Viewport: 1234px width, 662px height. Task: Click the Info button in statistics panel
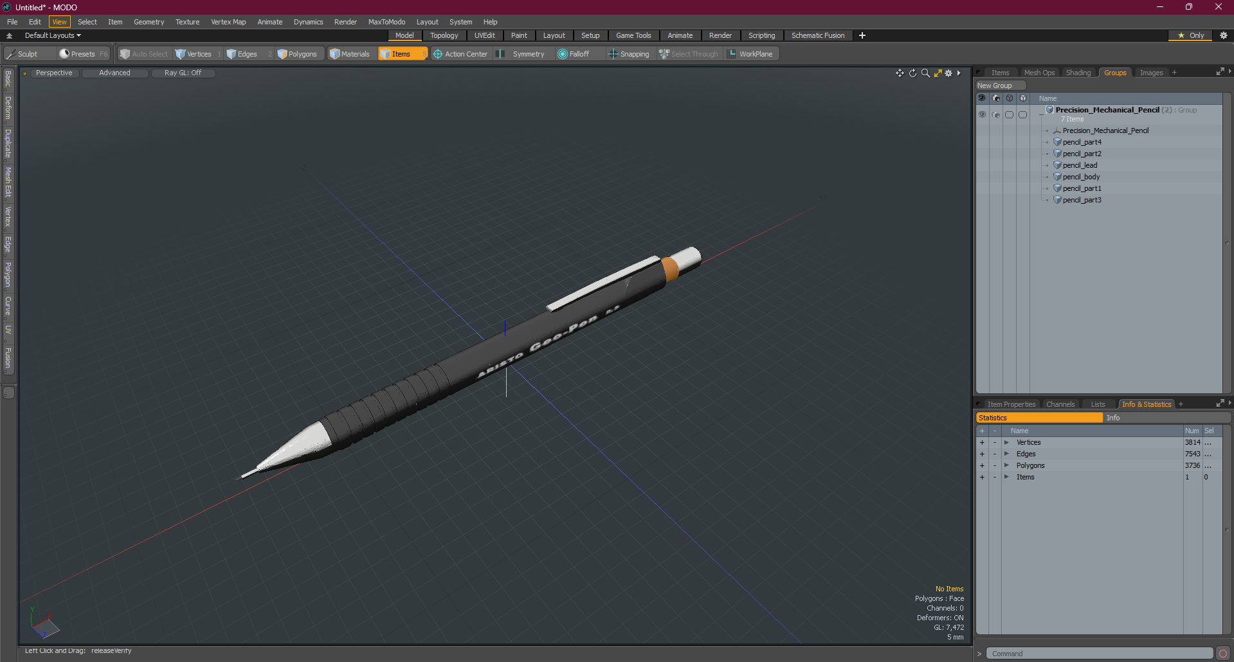[1167, 418]
